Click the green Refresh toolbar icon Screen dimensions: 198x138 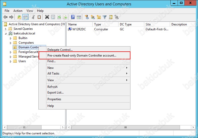coord(59,17)
